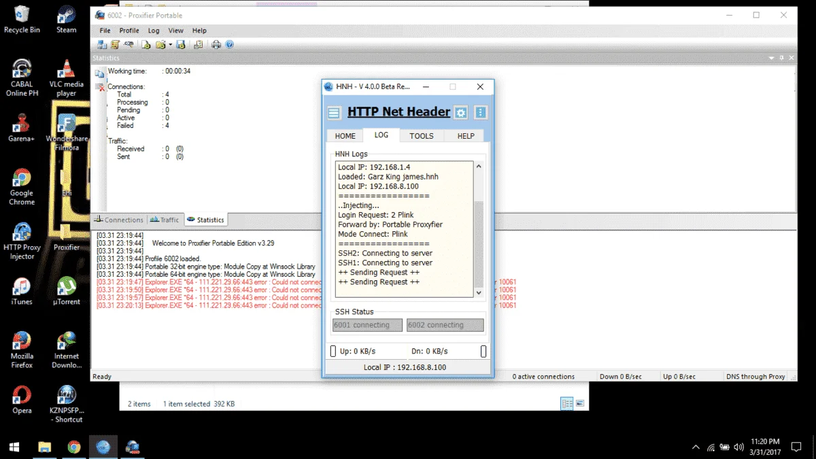Screen dimensions: 816x459
Task: Open Proxification Rules toolbar icon
Action: point(116,44)
